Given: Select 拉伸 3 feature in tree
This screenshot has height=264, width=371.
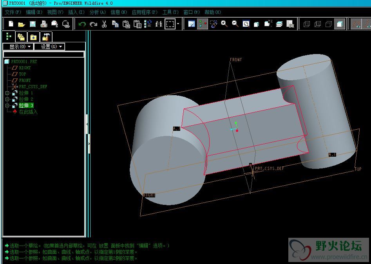Looking at the screenshot, I should pyautogui.click(x=26, y=105).
